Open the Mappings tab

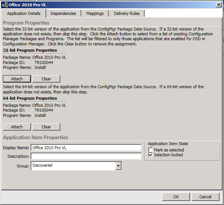[x=95, y=13]
